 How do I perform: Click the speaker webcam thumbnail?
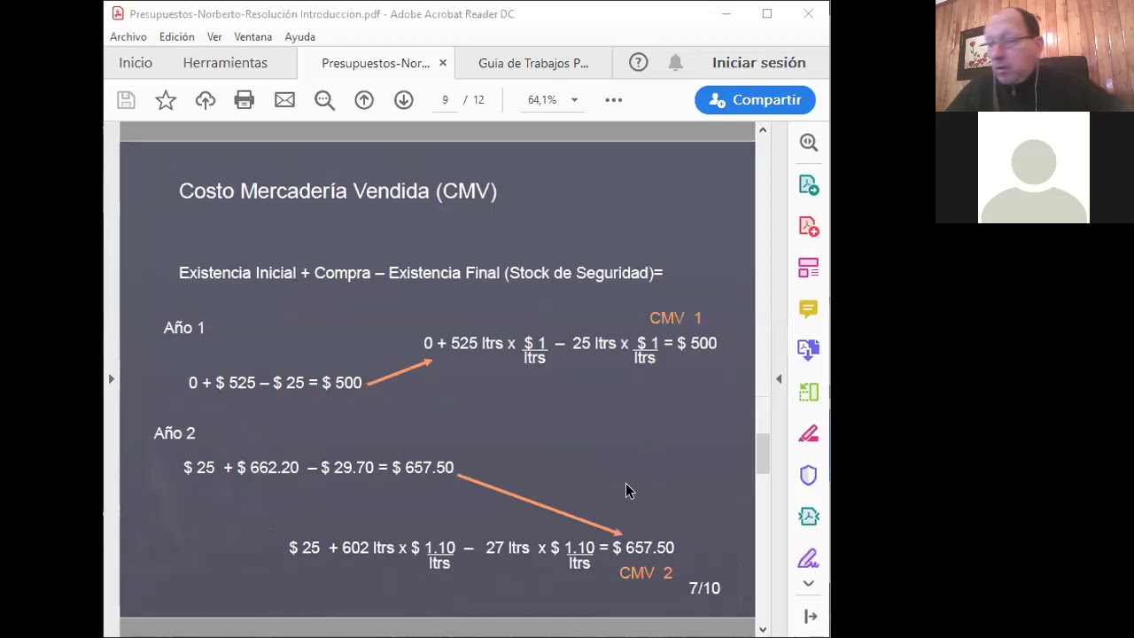coord(1035,56)
